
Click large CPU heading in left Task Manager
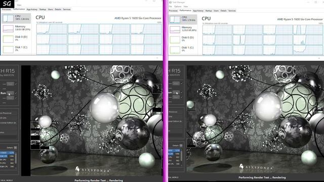click(x=40, y=18)
